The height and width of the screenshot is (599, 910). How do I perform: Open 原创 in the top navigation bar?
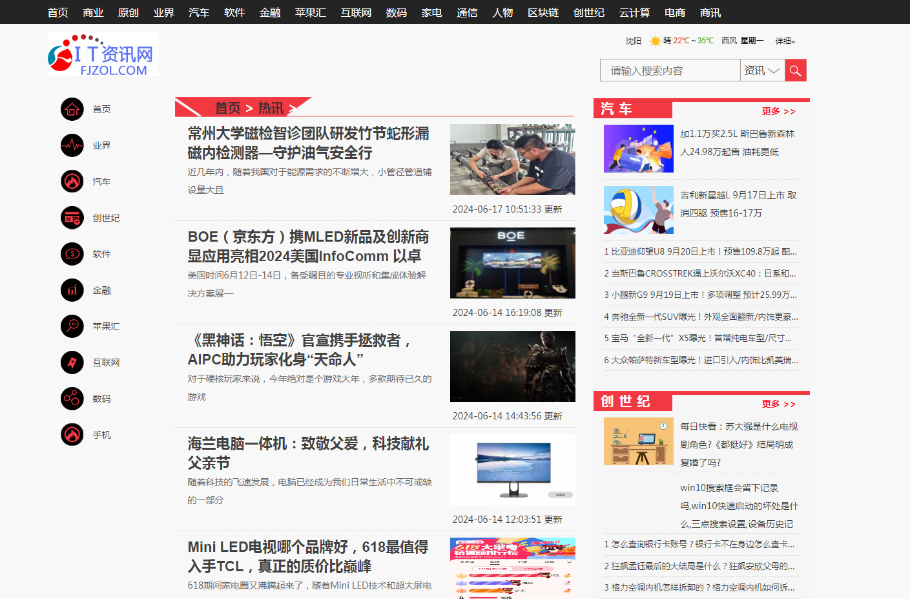click(x=129, y=12)
